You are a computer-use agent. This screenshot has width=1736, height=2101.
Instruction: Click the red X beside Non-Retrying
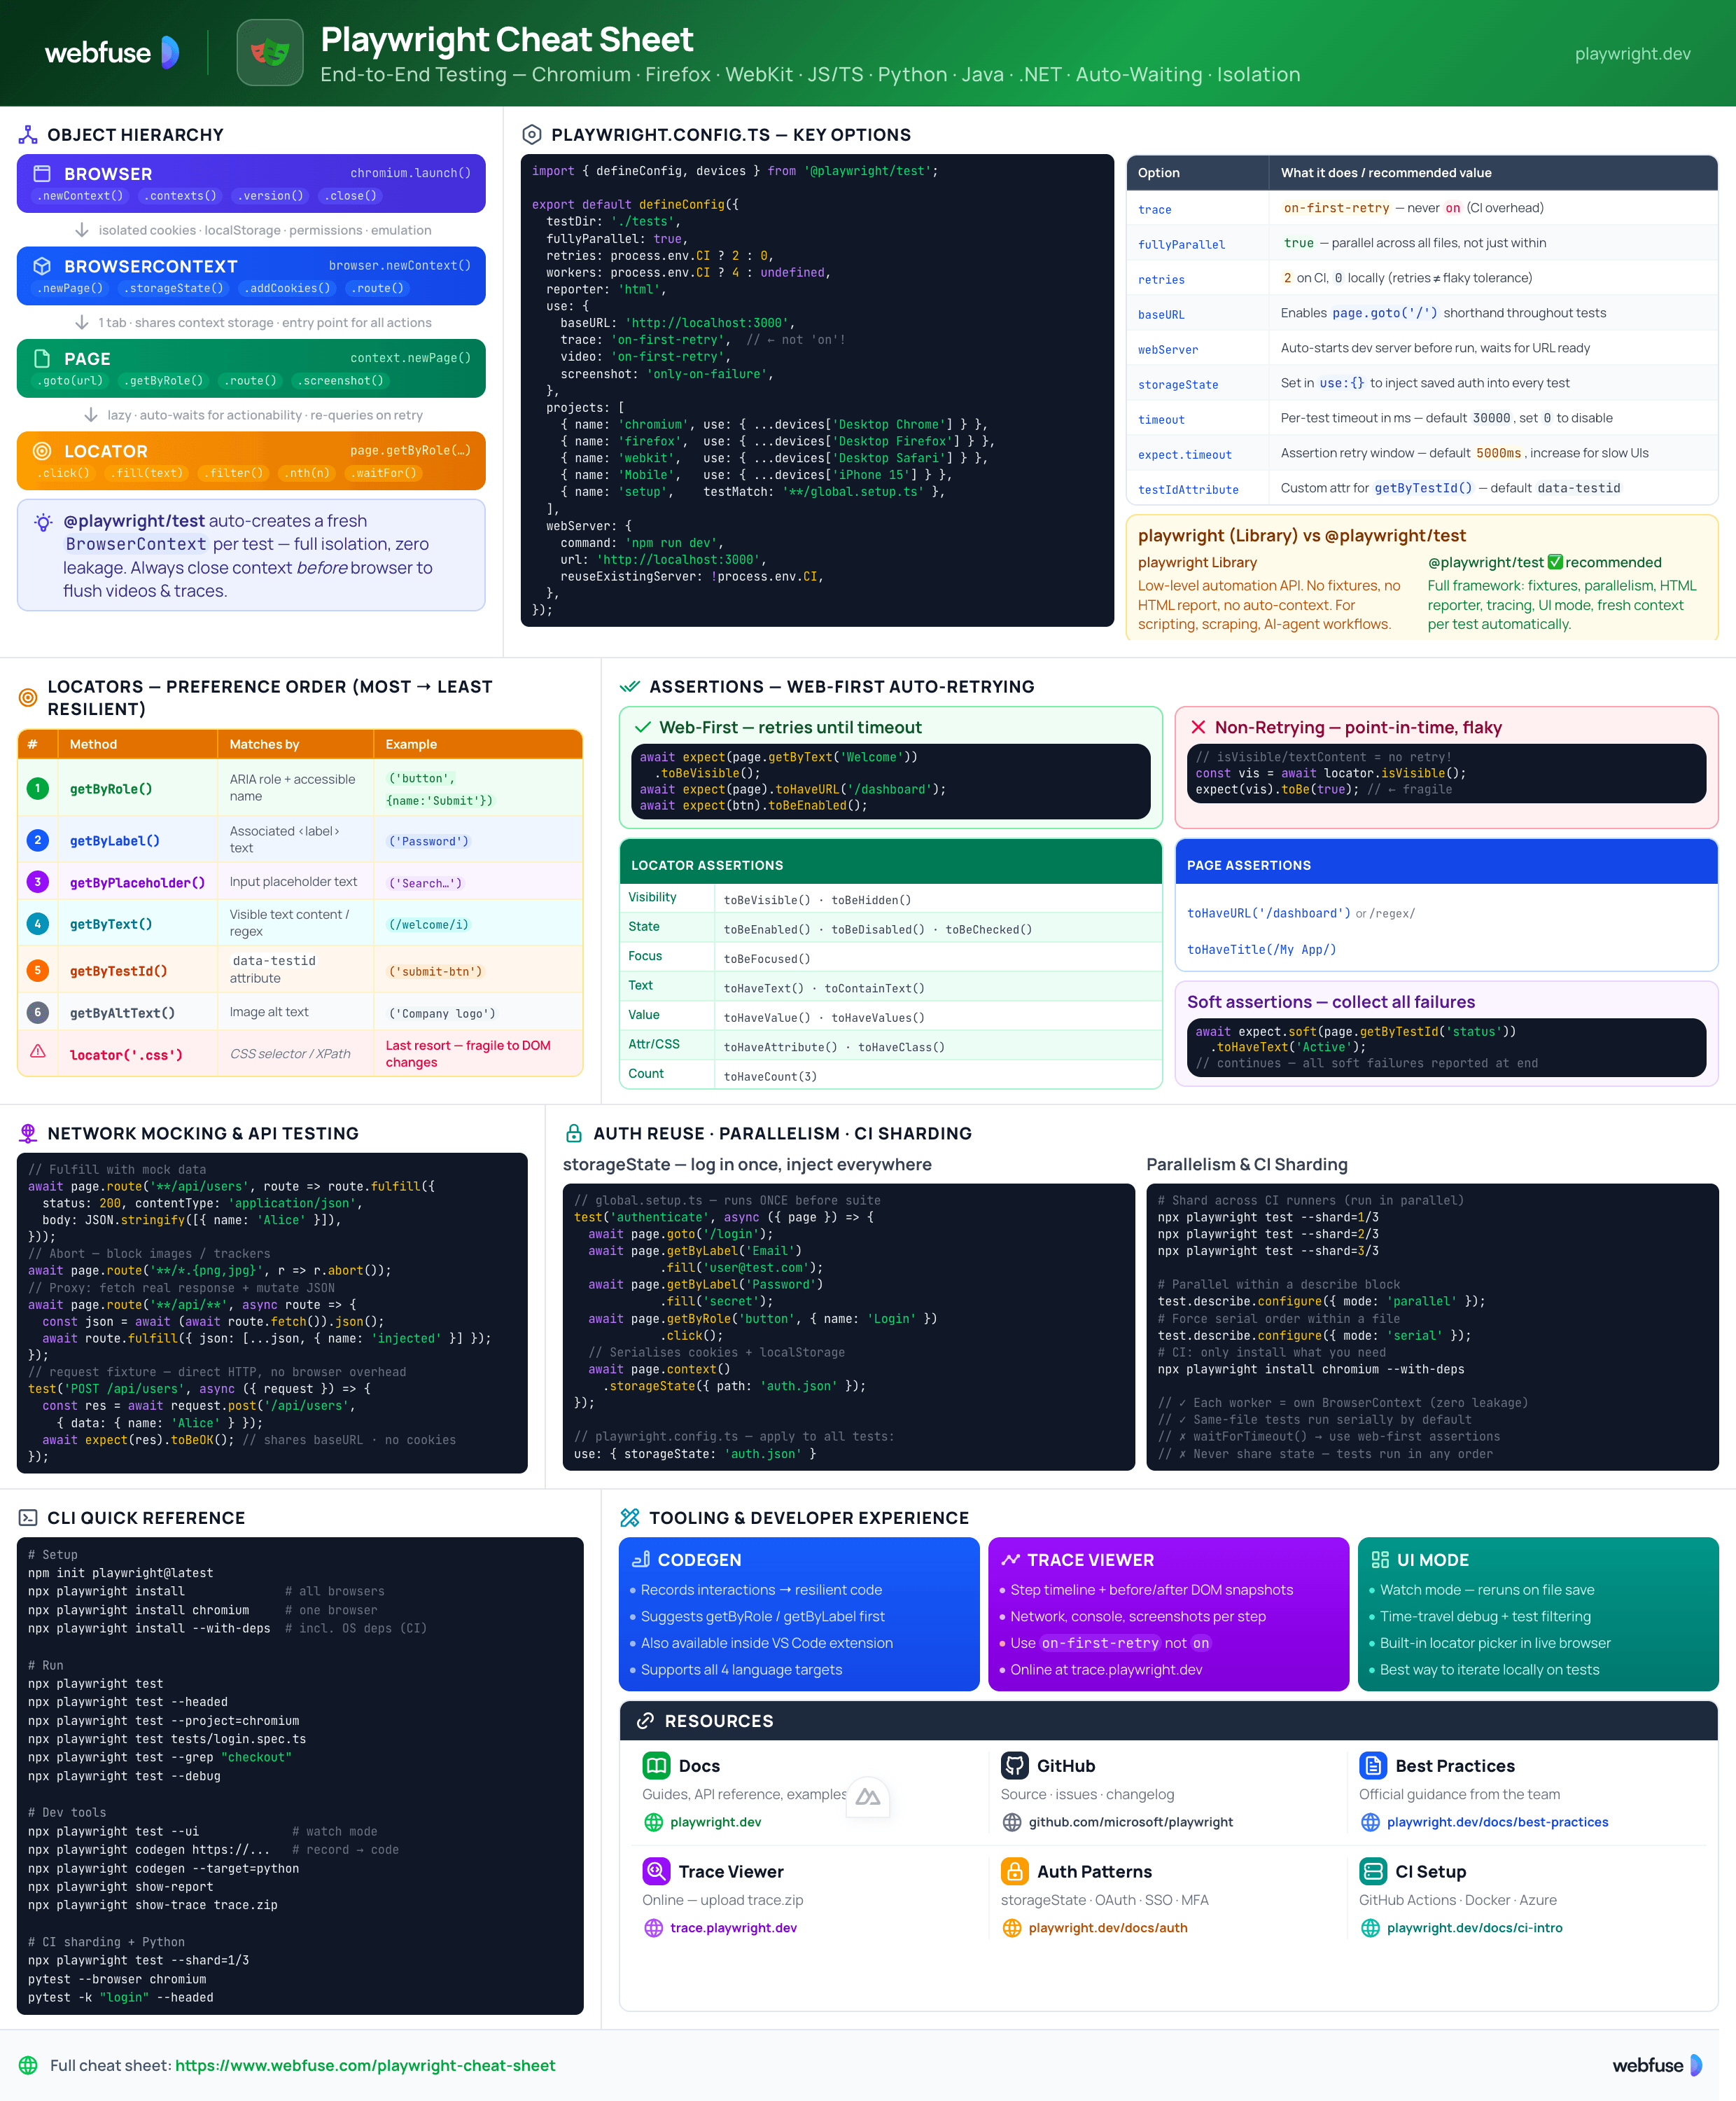[x=1197, y=728]
